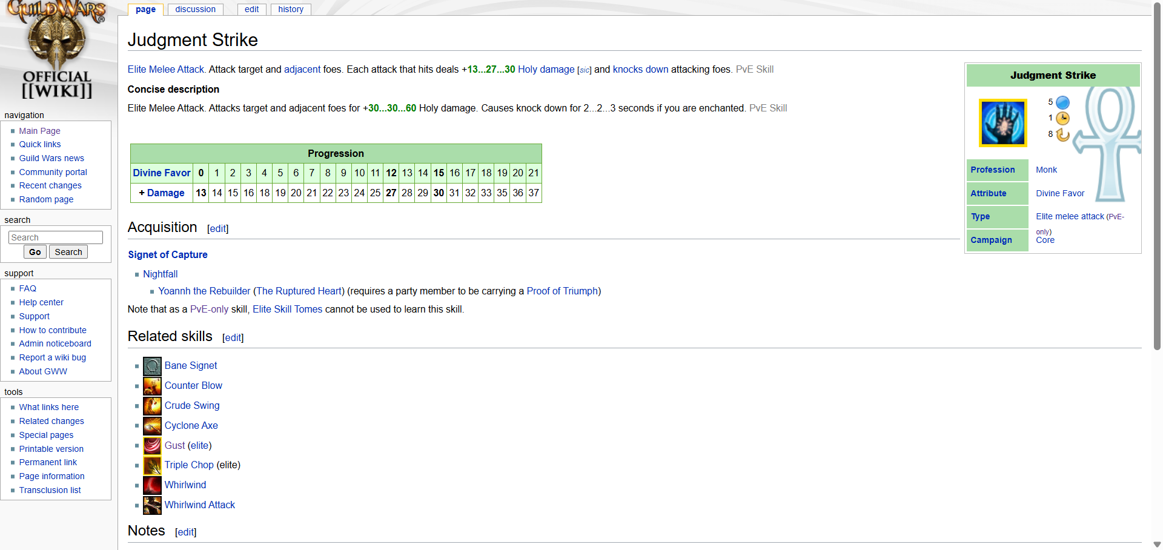Open the Judgment Strike skill icon image
Image resolution: width=1163 pixels, height=550 pixels.
(x=1002, y=123)
